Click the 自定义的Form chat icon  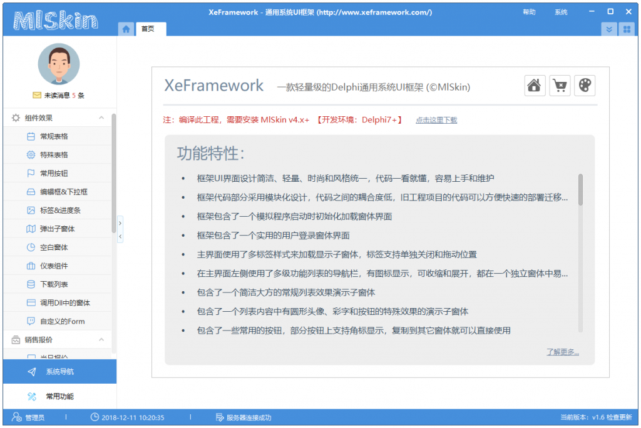[31, 321]
